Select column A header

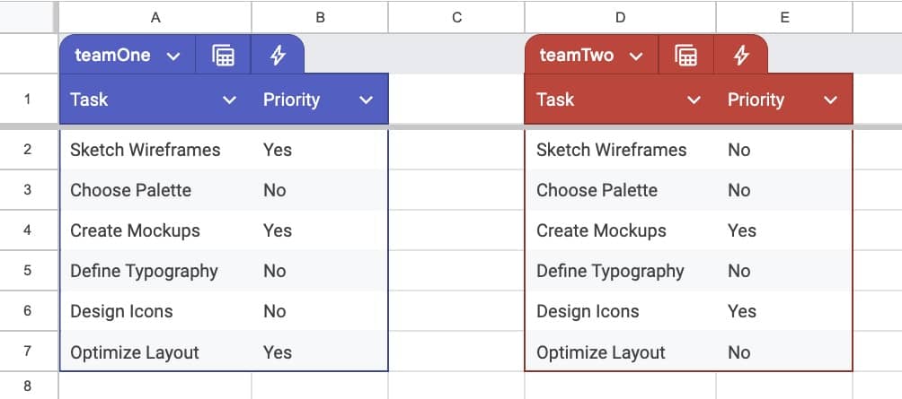pyautogui.click(x=155, y=17)
